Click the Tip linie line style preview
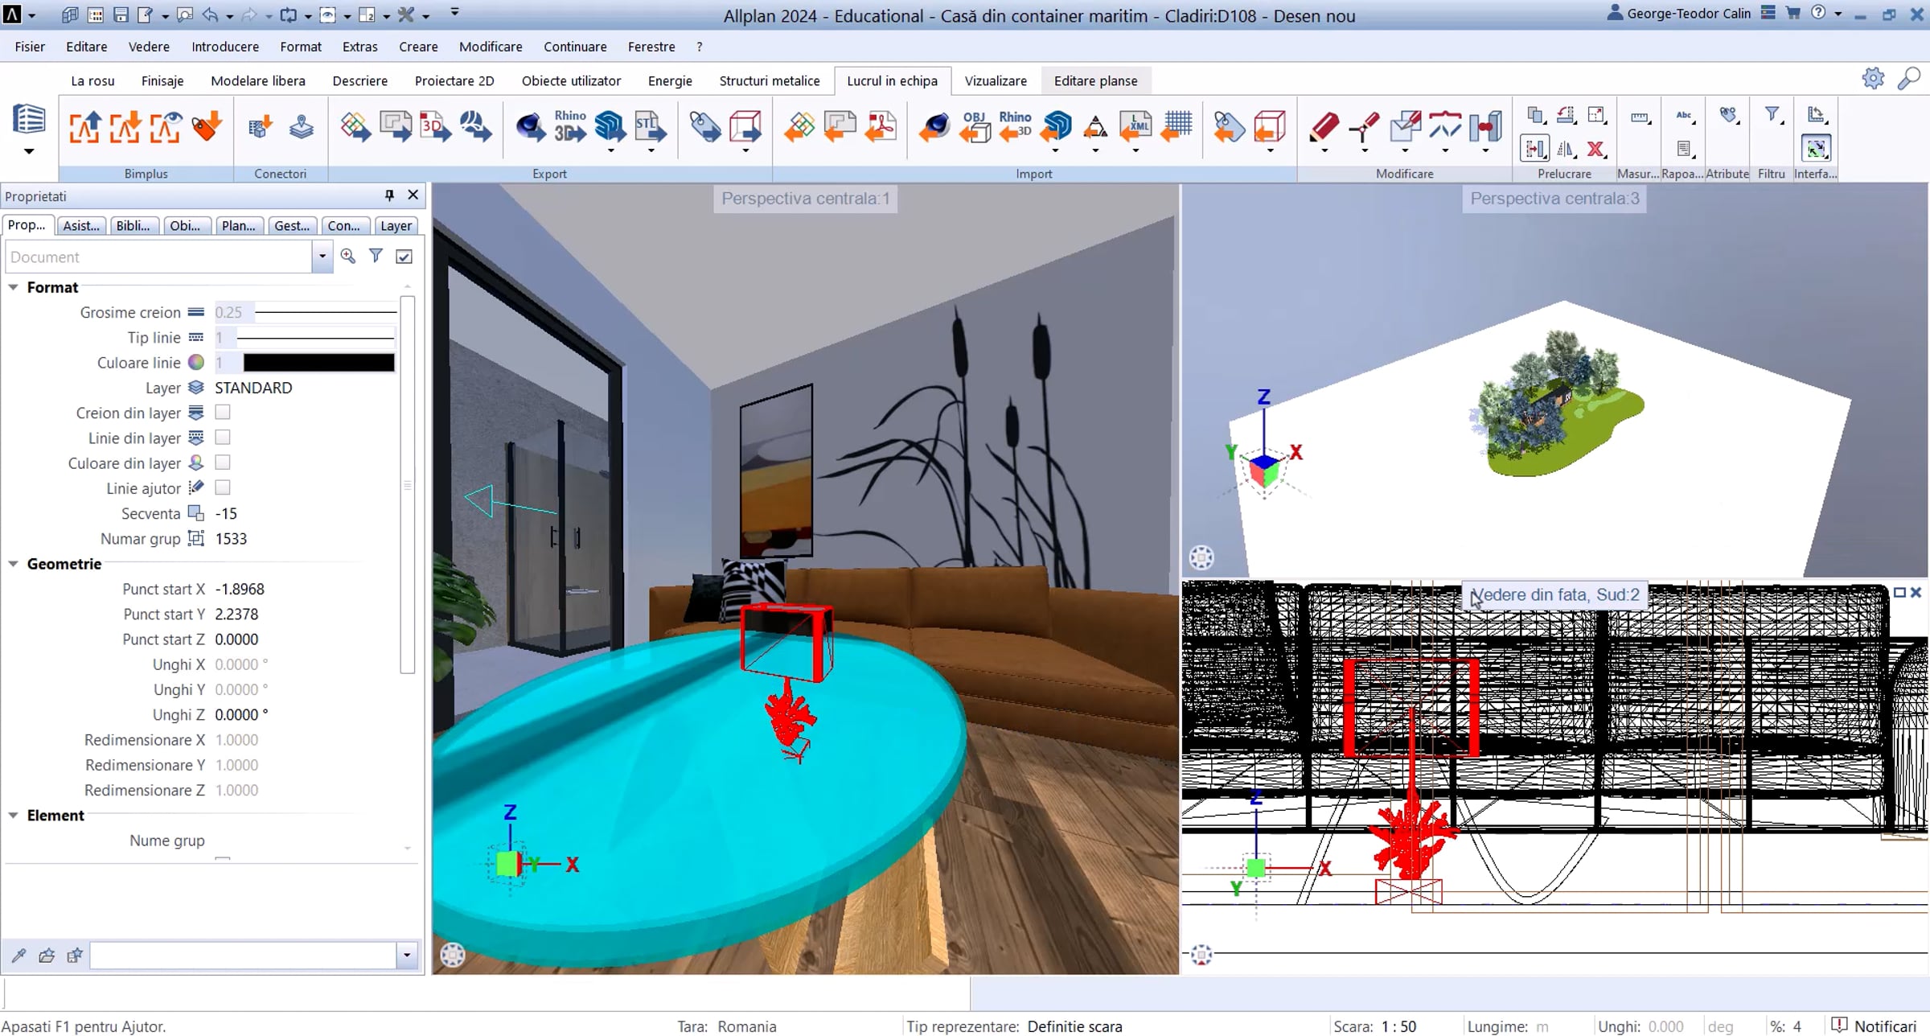The width and height of the screenshot is (1930, 1036). coord(316,337)
